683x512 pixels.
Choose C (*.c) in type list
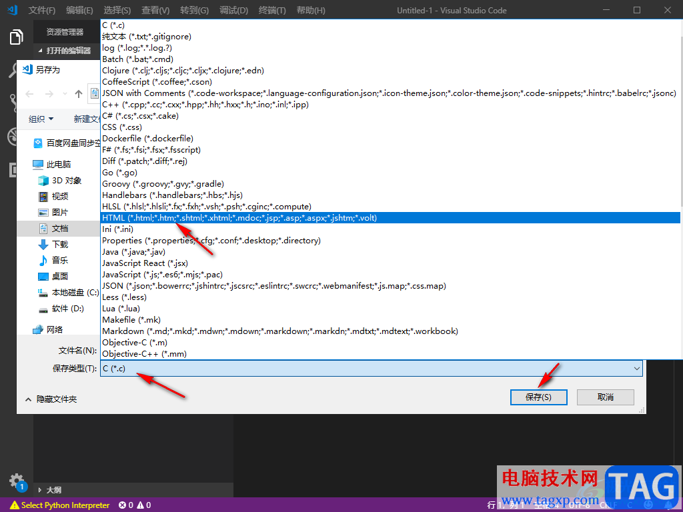click(x=390, y=25)
